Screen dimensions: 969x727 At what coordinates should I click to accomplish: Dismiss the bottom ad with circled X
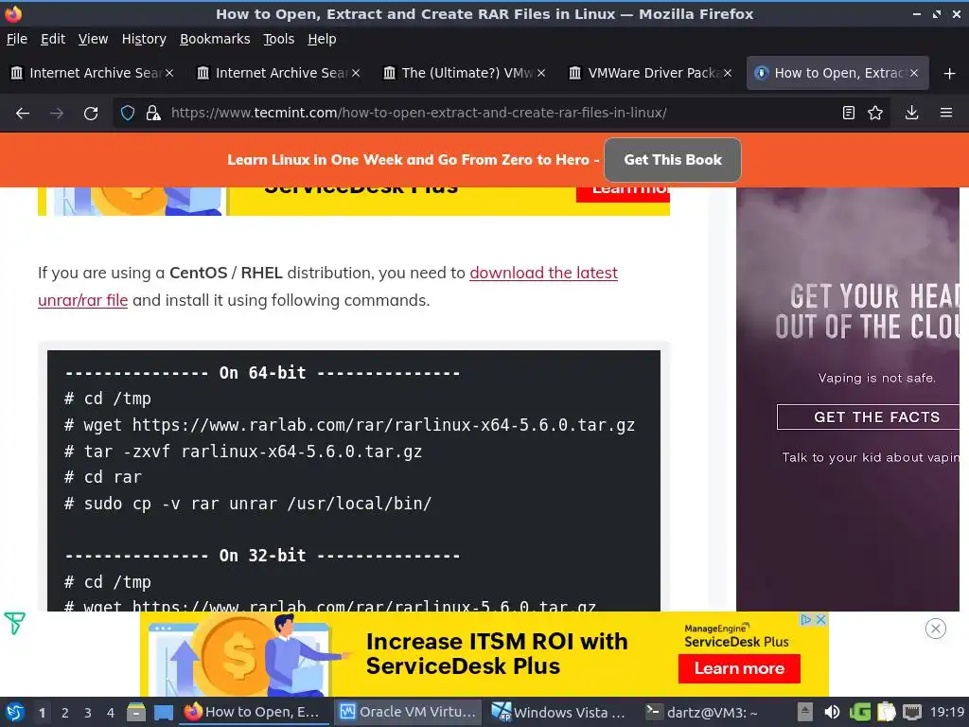point(936,629)
